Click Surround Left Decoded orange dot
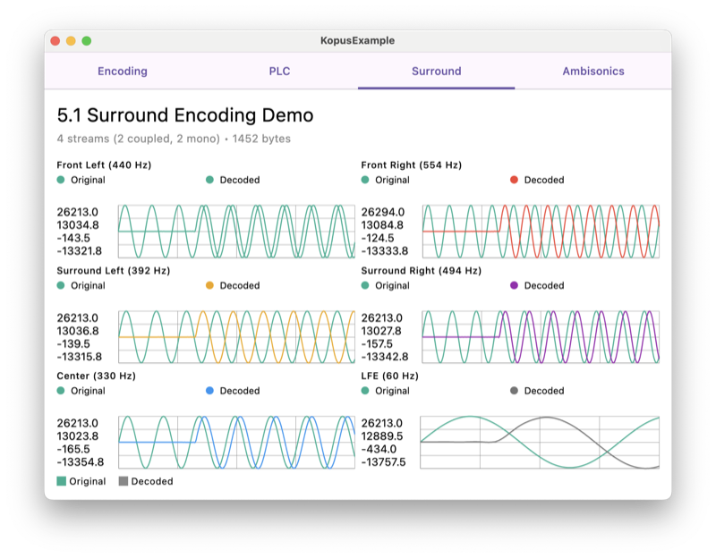 [209, 285]
